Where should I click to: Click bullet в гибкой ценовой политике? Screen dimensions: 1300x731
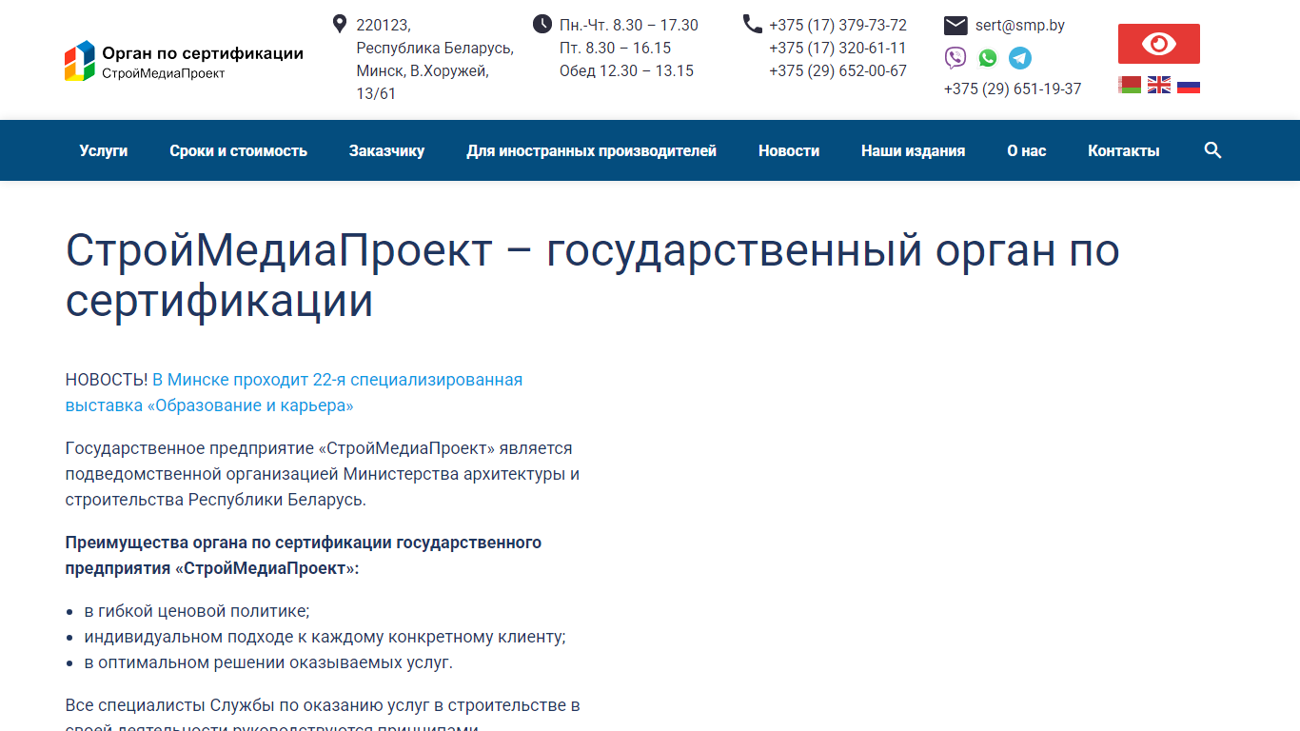[197, 611]
